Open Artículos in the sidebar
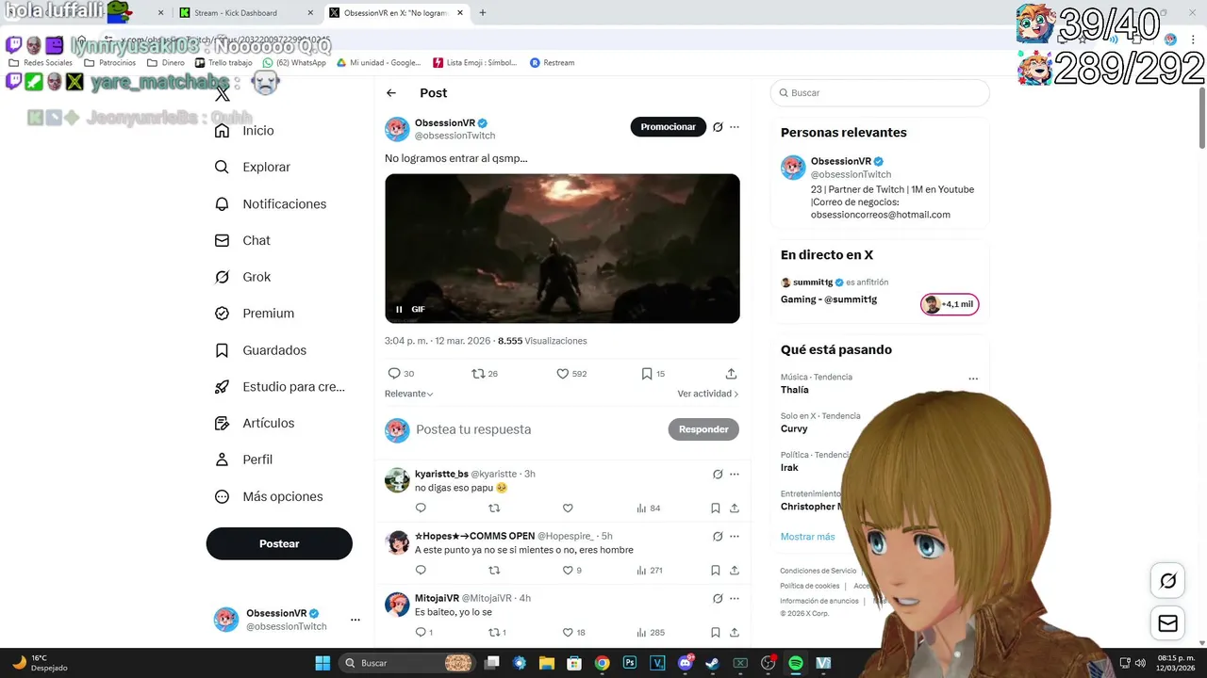The image size is (1207, 678). (x=255, y=423)
